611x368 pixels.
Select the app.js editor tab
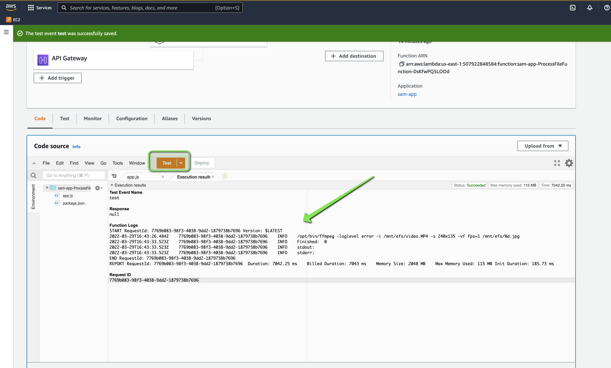133,177
